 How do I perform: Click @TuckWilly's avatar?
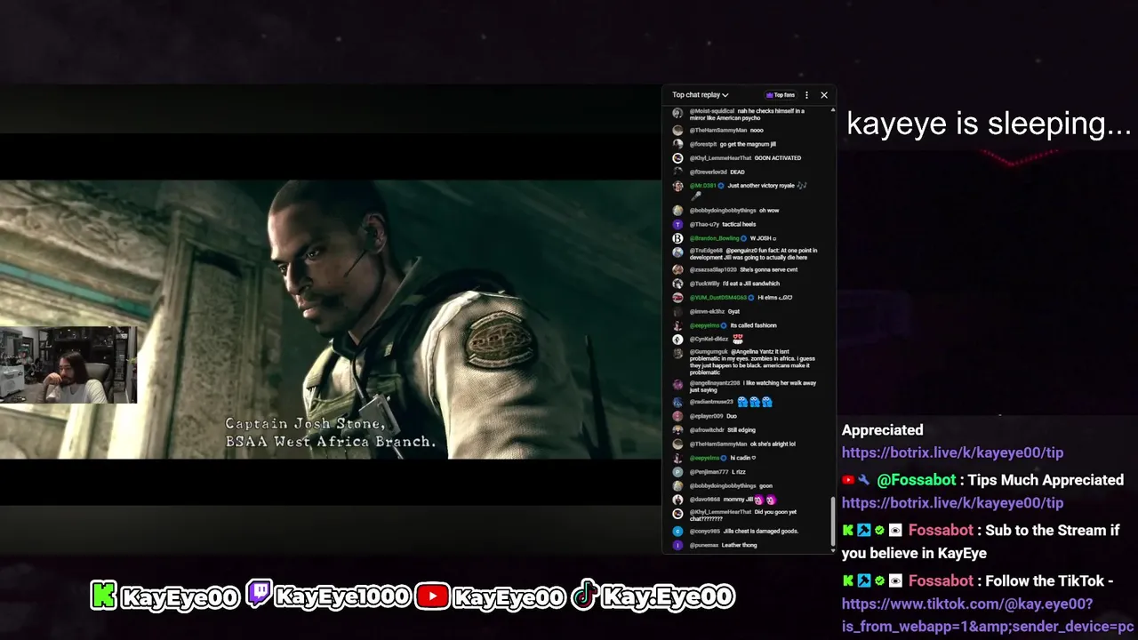677,284
